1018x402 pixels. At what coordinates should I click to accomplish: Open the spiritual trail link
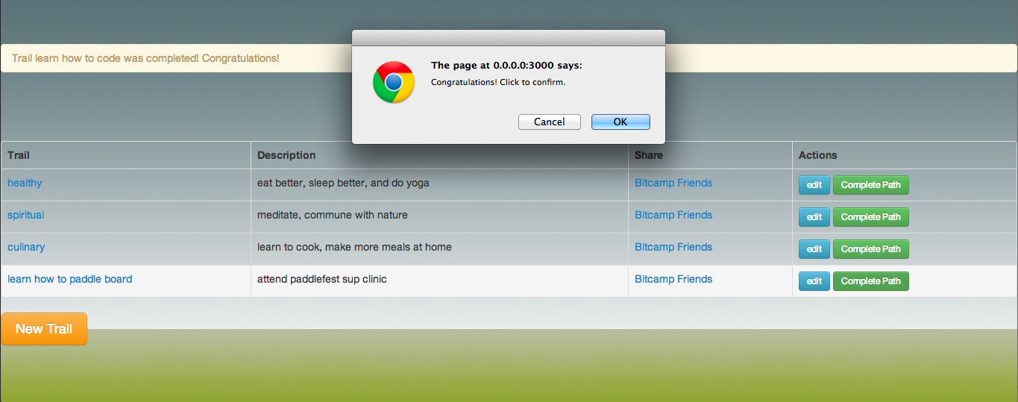click(25, 215)
